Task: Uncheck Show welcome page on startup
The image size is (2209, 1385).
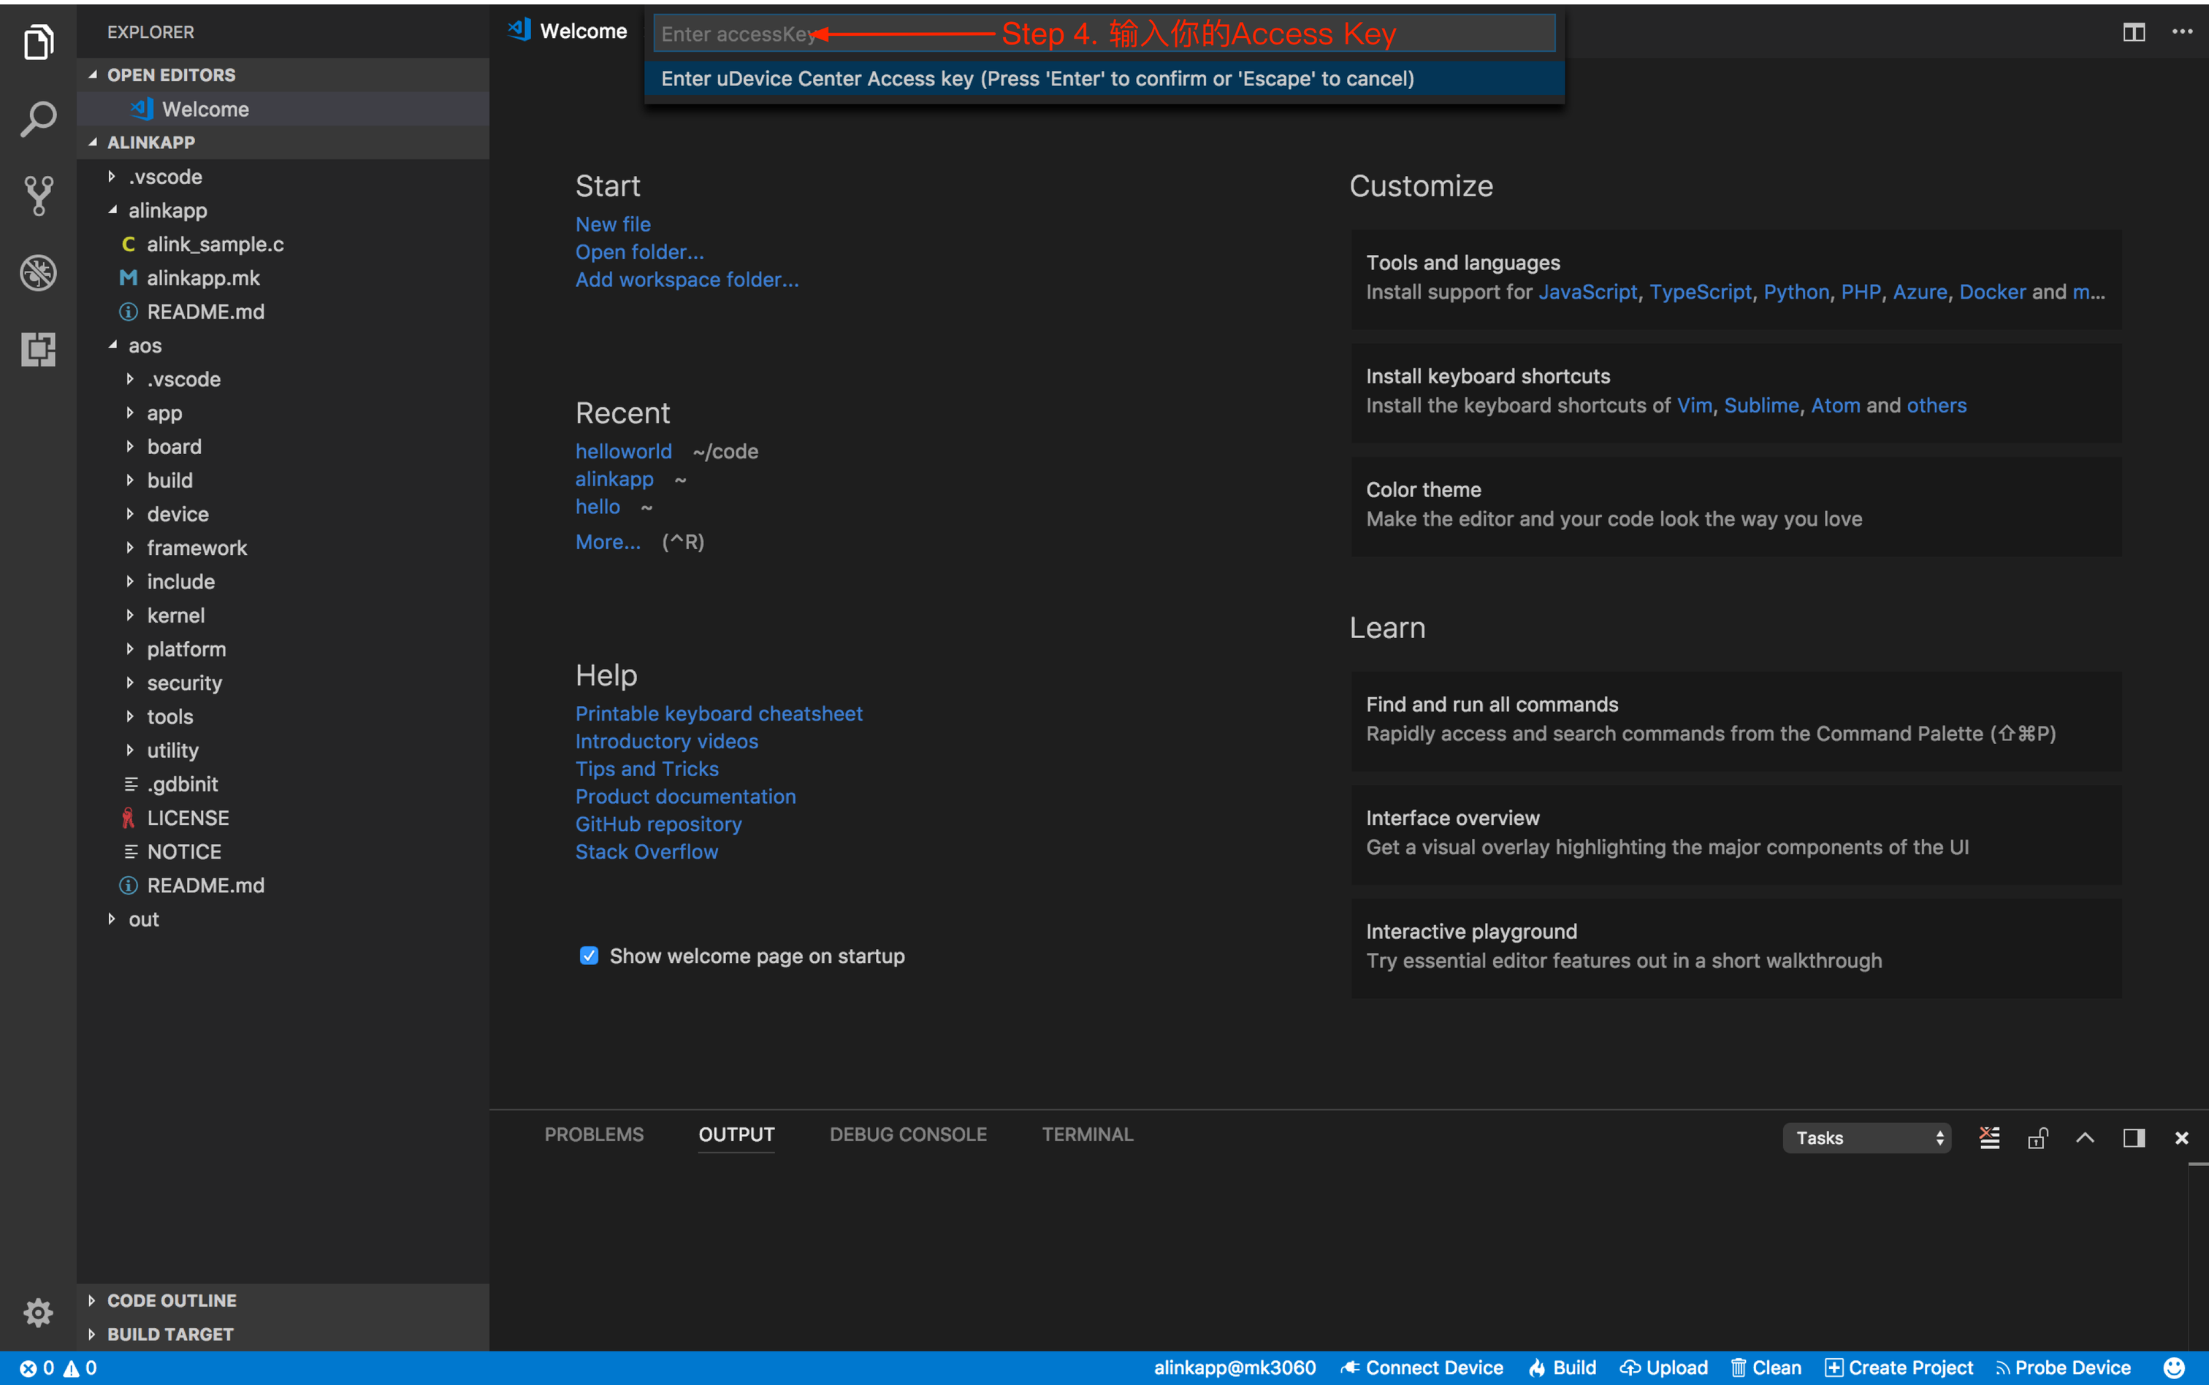Action: [589, 956]
